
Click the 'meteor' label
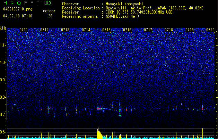(49, 11)
